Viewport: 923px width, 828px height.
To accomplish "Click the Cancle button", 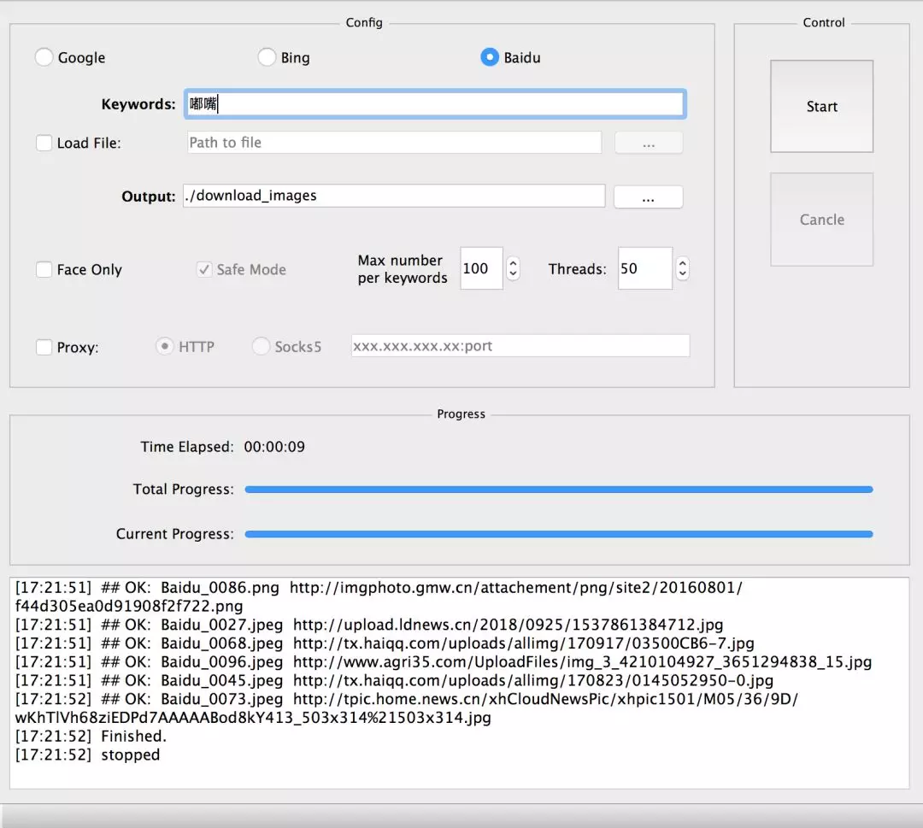I will point(822,220).
